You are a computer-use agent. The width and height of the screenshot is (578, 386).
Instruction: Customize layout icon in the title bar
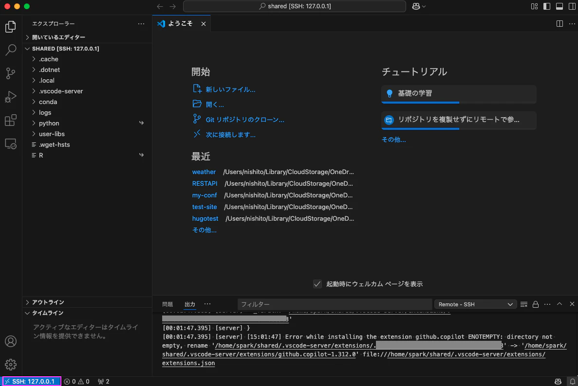(534, 6)
